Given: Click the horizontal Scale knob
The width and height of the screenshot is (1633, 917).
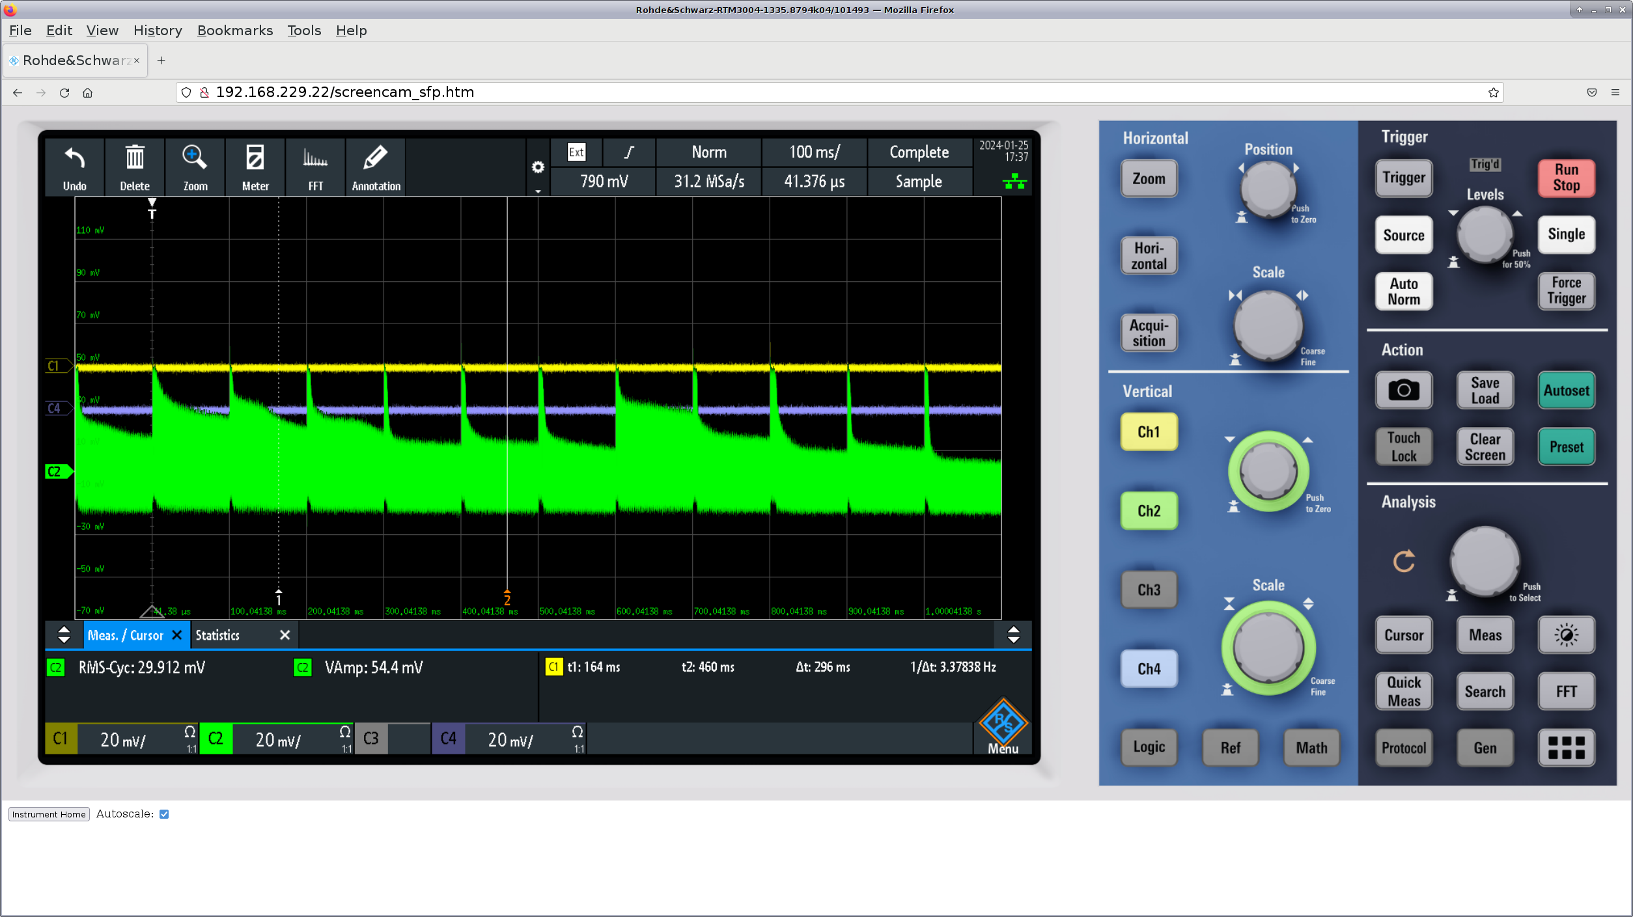Looking at the screenshot, I should [1268, 325].
